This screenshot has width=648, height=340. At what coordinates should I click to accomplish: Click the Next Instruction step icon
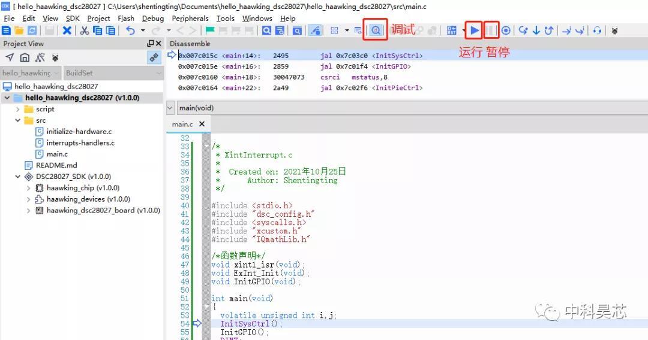(x=566, y=31)
